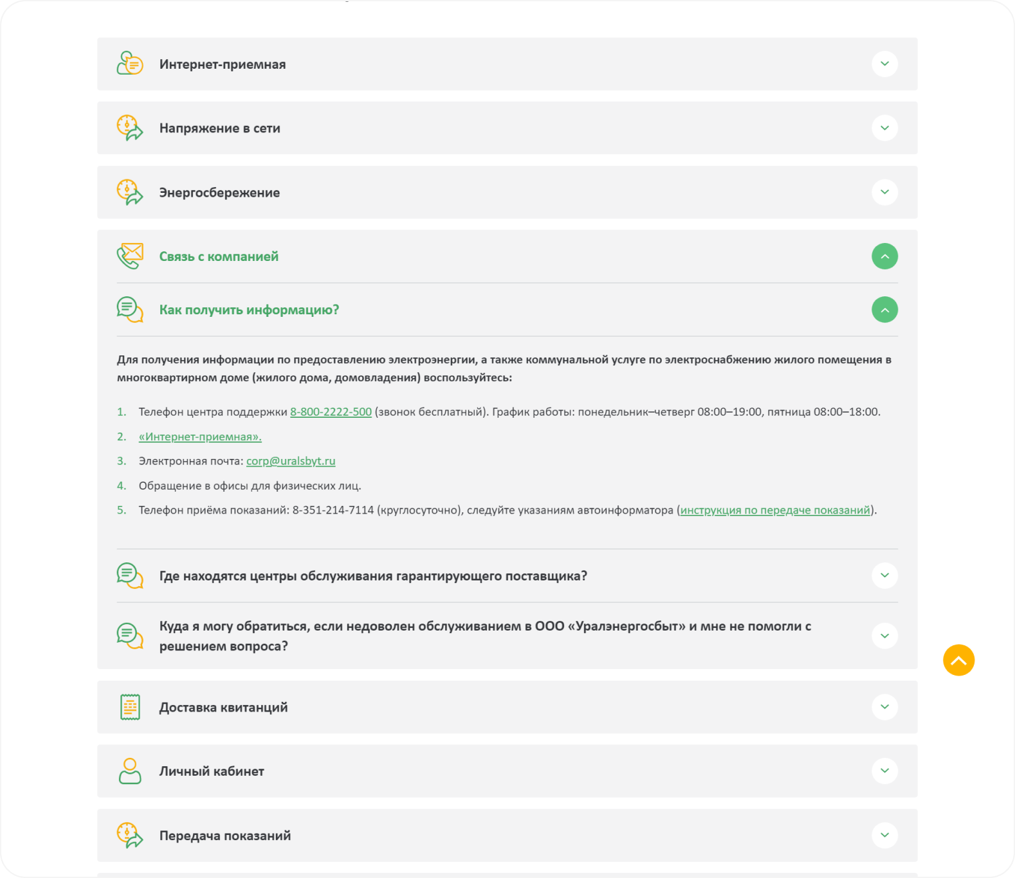Expand the Интернет-приемная section chevron
This screenshot has width=1015, height=878.
tap(884, 64)
